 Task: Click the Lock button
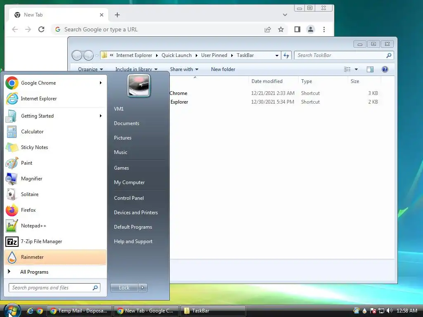(x=124, y=288)
